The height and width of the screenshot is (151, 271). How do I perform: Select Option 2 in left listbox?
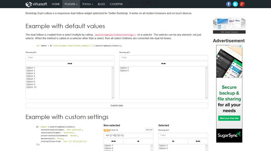pos(31,71)
